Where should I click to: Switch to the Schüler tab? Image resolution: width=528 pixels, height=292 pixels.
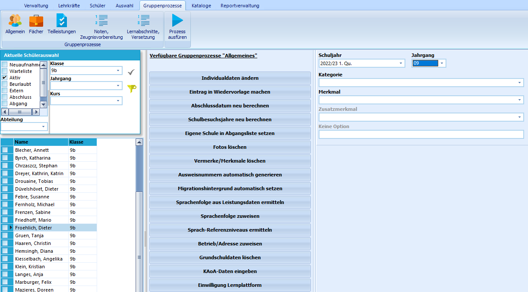tap(98, 6)
